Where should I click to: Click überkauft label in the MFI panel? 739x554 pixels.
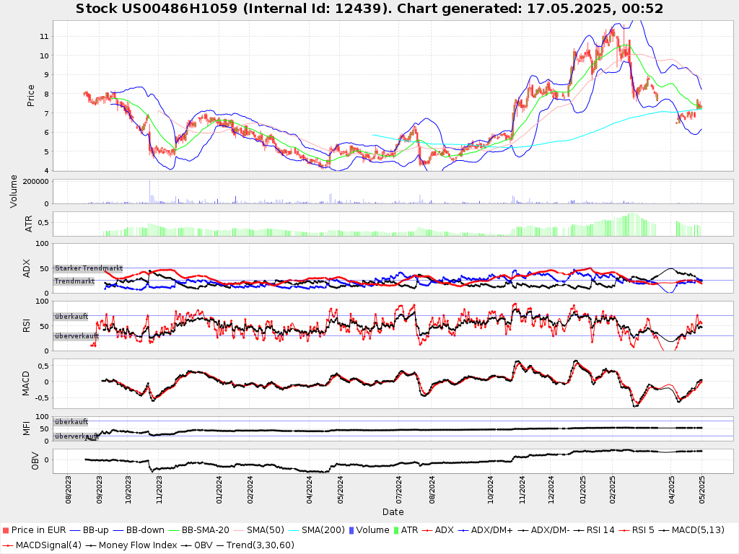tap(71, 421)
